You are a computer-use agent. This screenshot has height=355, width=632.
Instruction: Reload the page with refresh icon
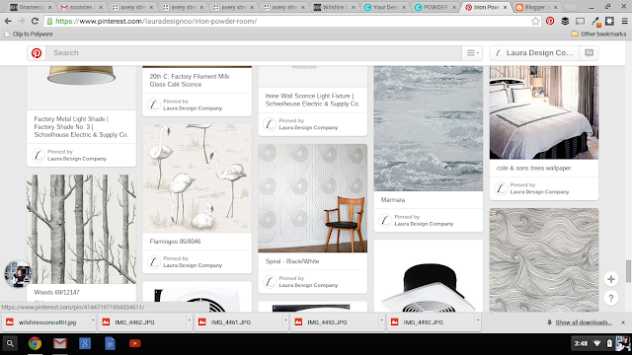pyautogui.click(x=35, y=21)
